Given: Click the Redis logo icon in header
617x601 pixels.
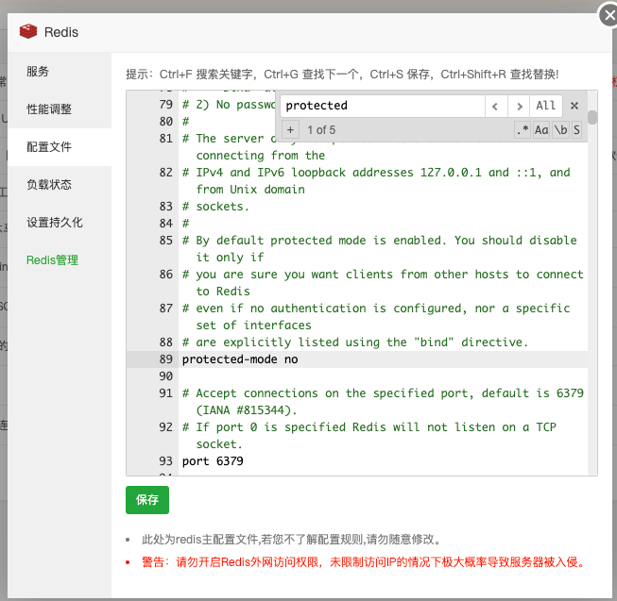Looking at the screenshot, I should (x=28, y=31).
